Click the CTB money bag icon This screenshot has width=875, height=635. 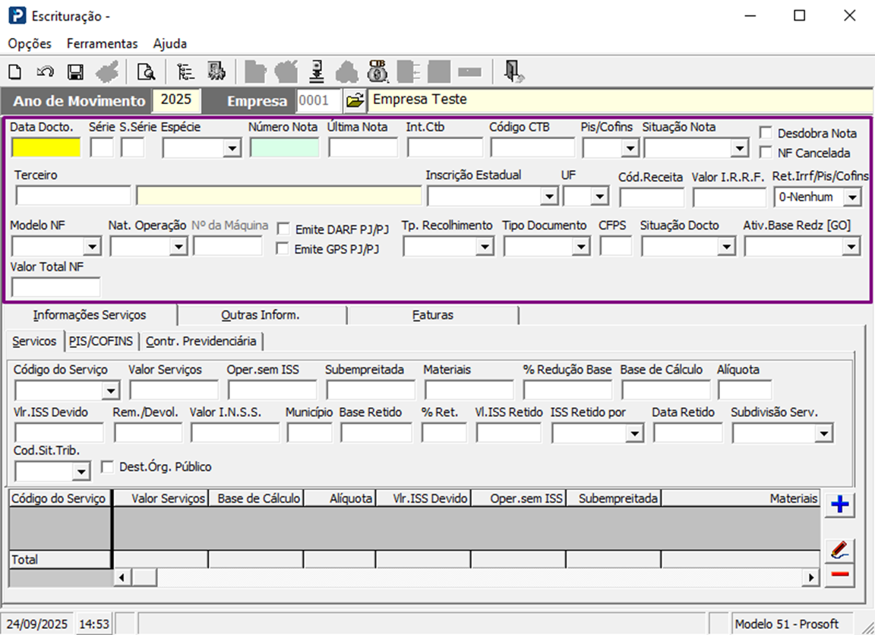tap(377, 71)
